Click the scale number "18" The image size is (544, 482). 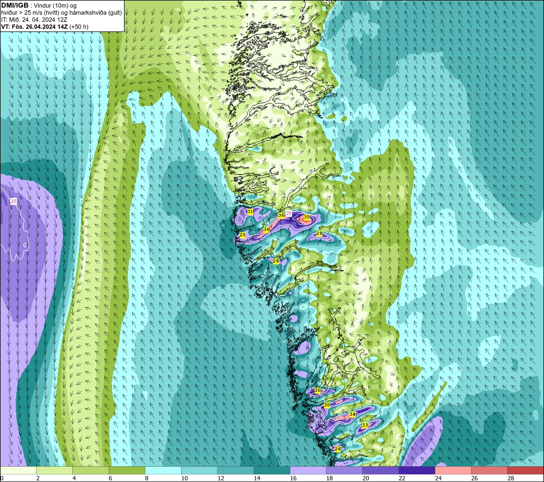(x=329, y=478)
